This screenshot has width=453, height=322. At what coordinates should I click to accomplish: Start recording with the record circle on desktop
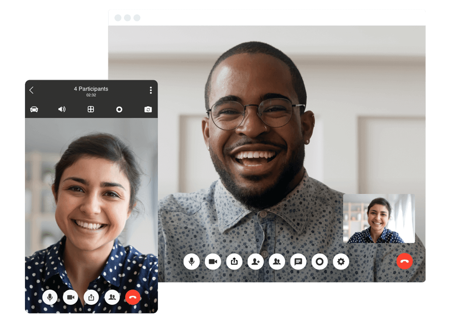(x=320, y=261)
